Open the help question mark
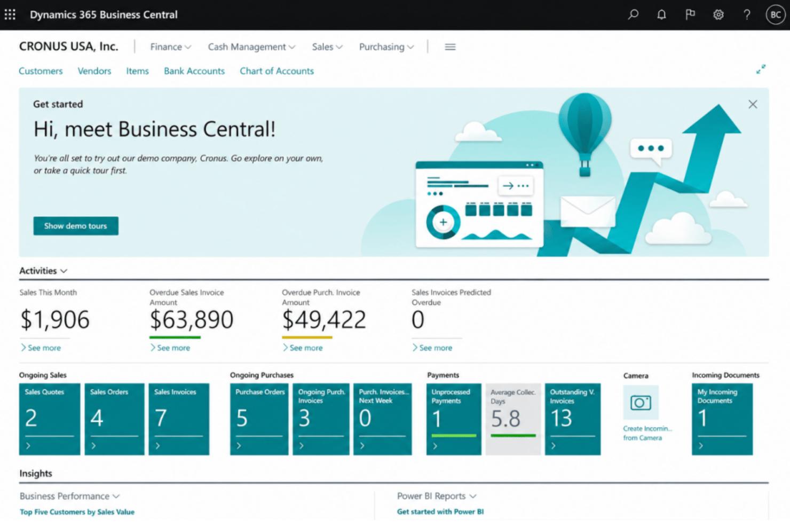Viewport: 790px width, 527px height. (747, 14)
